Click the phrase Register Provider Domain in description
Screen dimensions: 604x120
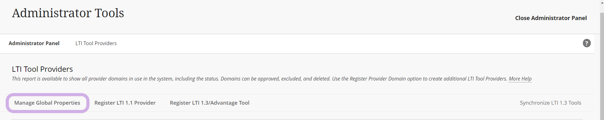[378, 79]
